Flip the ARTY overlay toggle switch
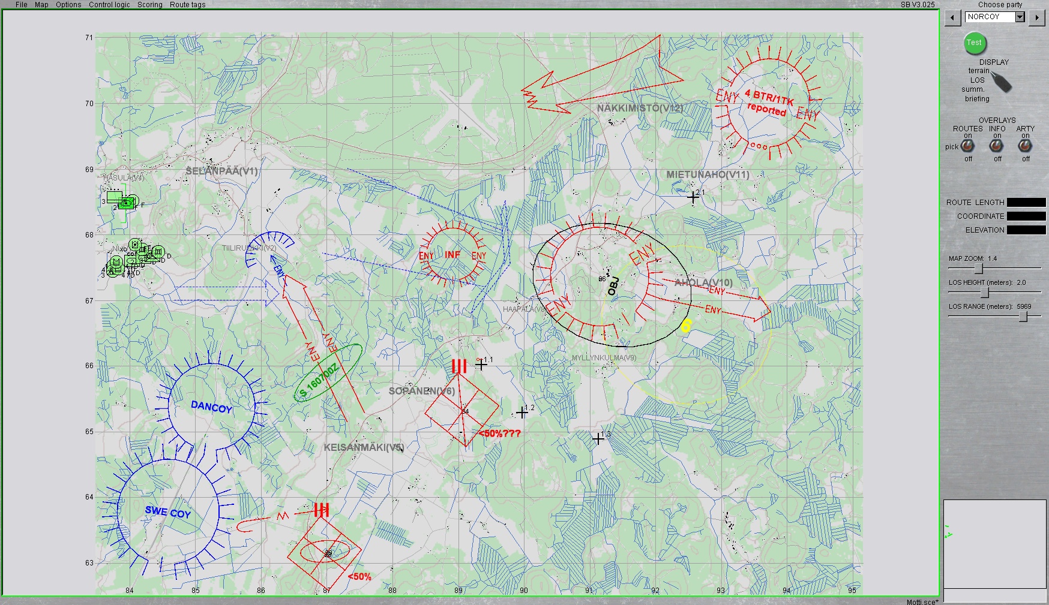 click(x=1026, y=146)
